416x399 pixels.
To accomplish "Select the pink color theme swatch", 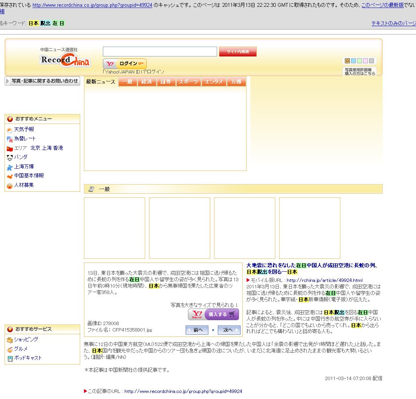I will click(x=365, y=61).
